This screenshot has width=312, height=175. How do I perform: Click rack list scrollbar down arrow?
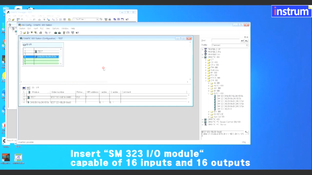[61, 64]
